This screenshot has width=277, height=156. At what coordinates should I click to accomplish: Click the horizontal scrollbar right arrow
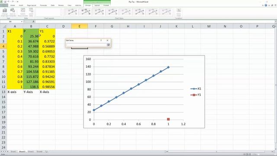pyautogui.click(x=272, y=152)
